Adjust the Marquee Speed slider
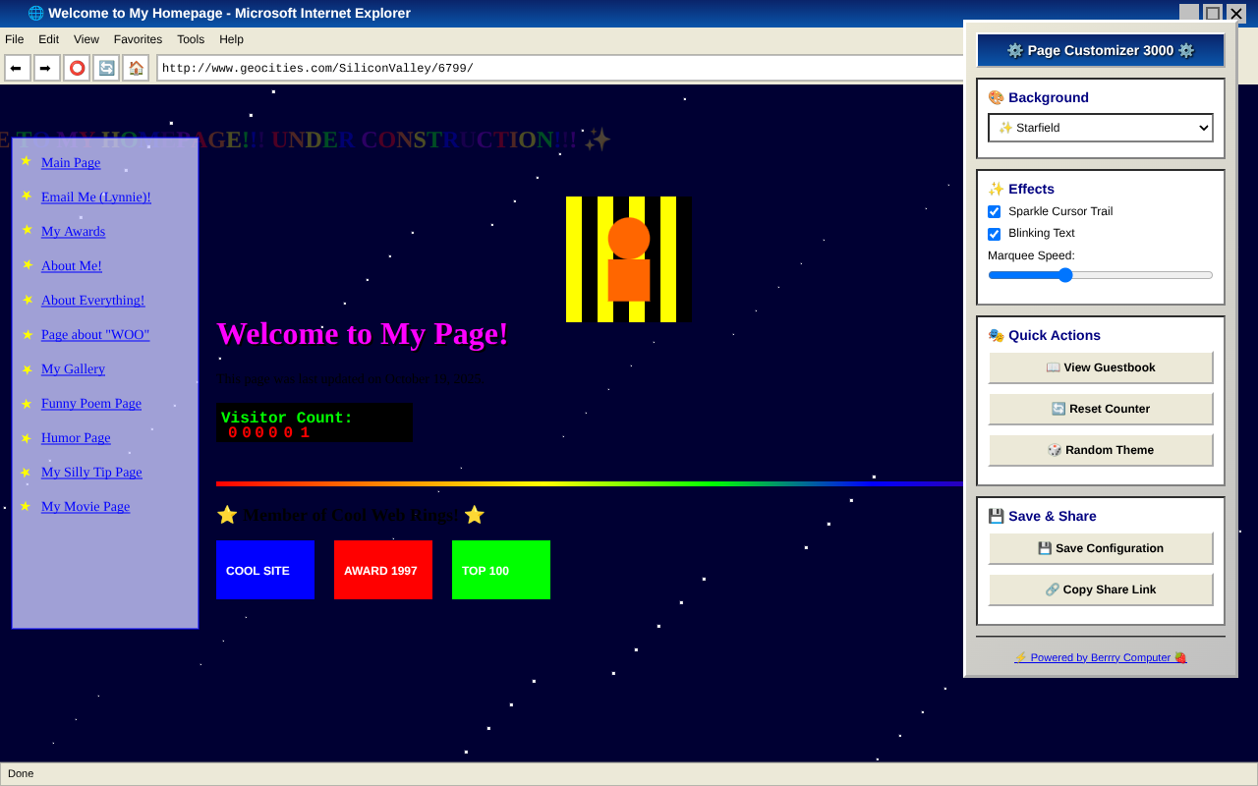The width and height of the screenshot is (1258, 786). (x=1064, y=275)
